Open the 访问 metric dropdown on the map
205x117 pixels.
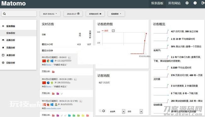pyautogui.click(x=135, y=112)
